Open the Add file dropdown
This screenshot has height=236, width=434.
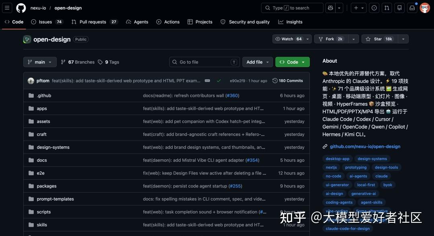click(x=258, y=62)
